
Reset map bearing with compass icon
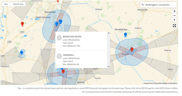(x=174, y=20)
